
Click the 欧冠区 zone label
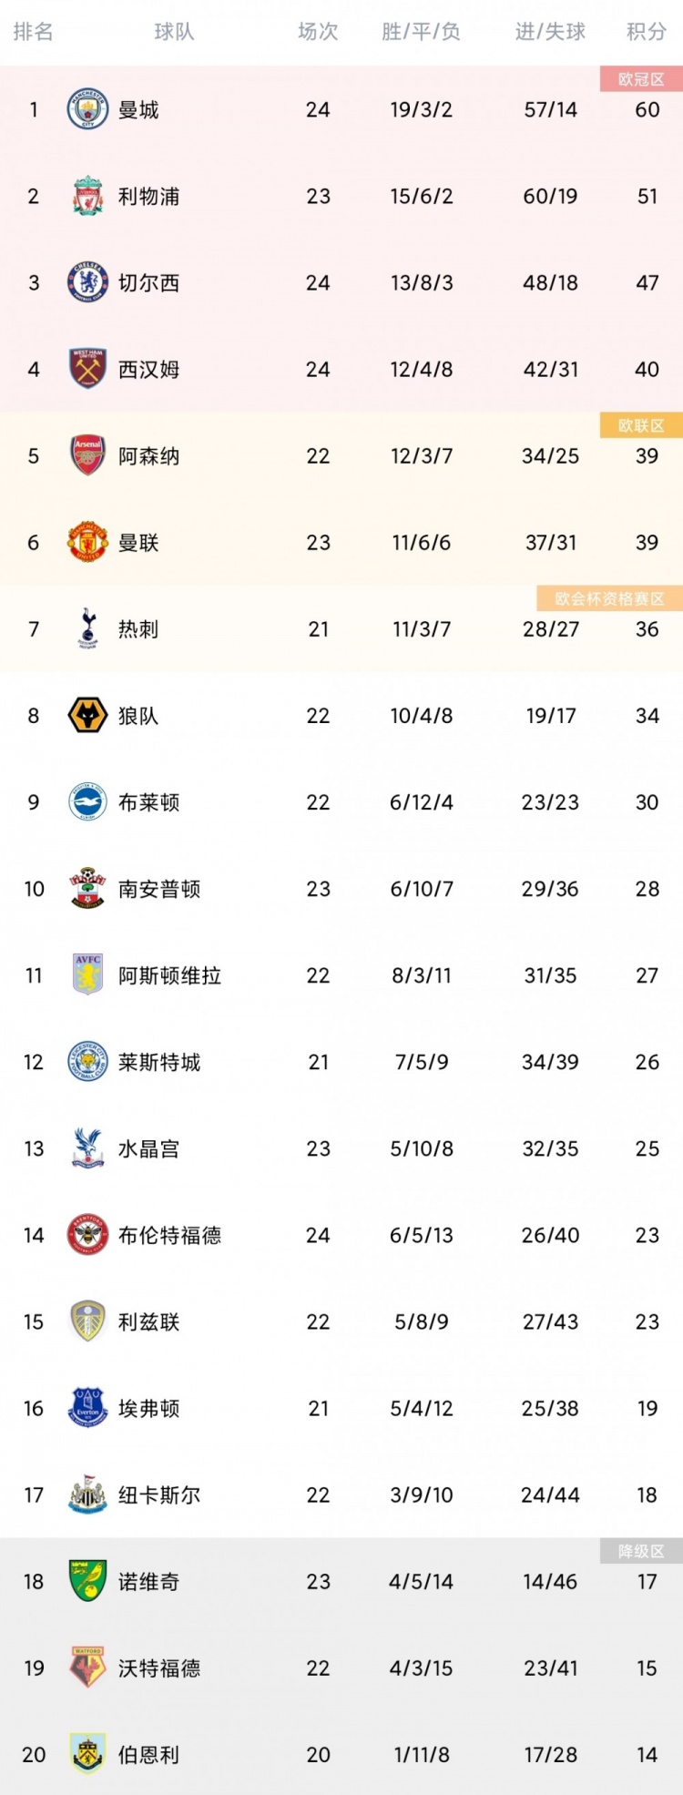pyautogui.click(x=641, y=79)
